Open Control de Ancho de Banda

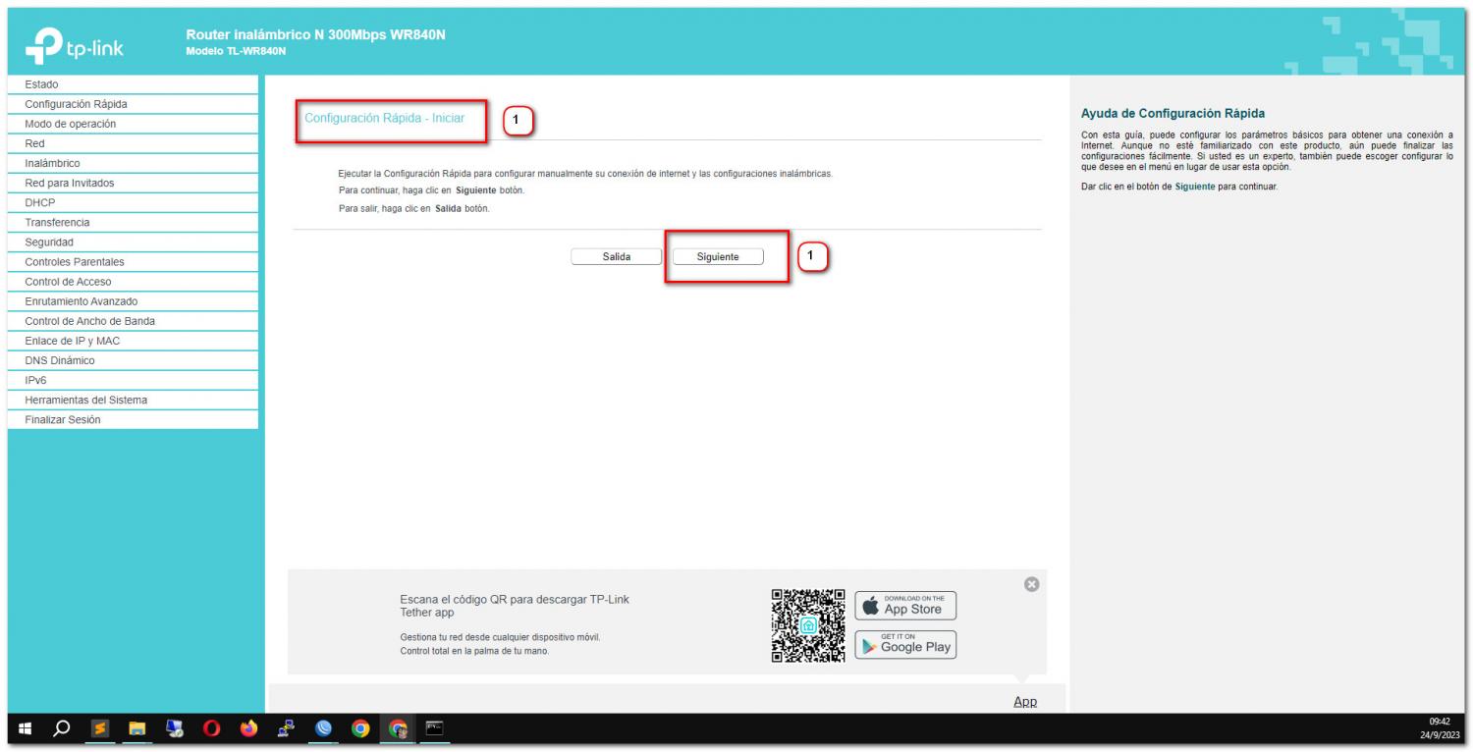(133, 321)
